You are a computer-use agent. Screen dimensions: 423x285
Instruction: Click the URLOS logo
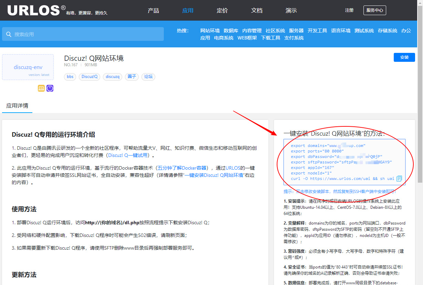click(37, 10)
